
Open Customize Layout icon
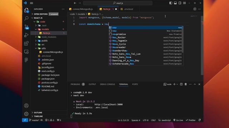185,3
